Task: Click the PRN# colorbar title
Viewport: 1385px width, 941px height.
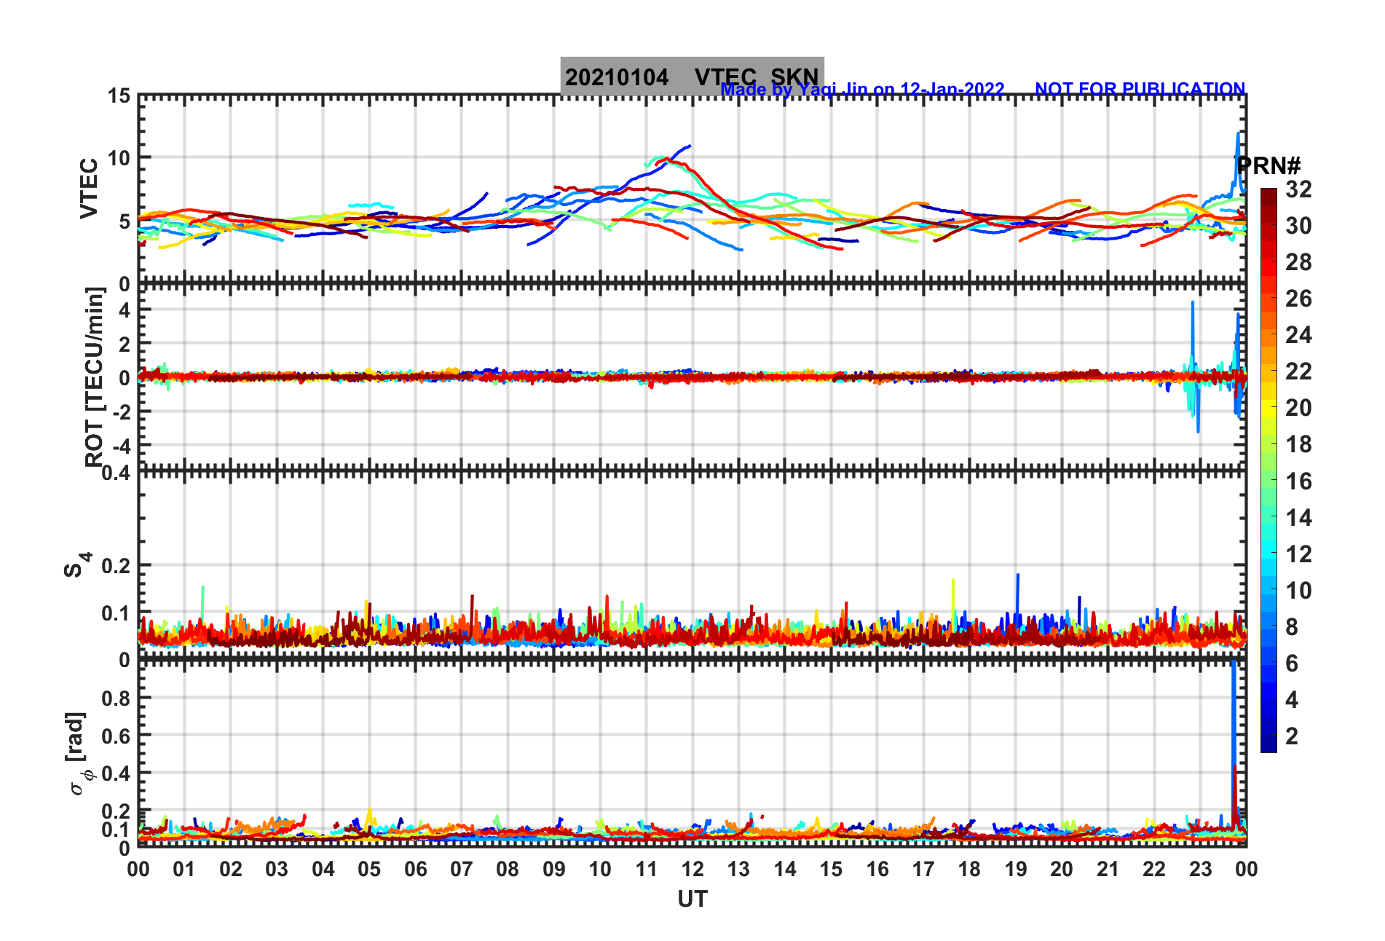Action: point(1268,165)
